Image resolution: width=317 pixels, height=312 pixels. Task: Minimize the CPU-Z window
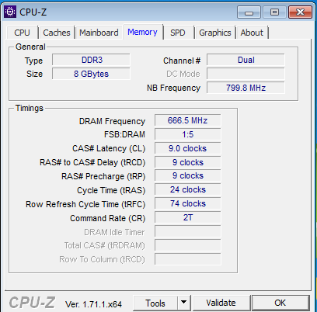(249, 12)
